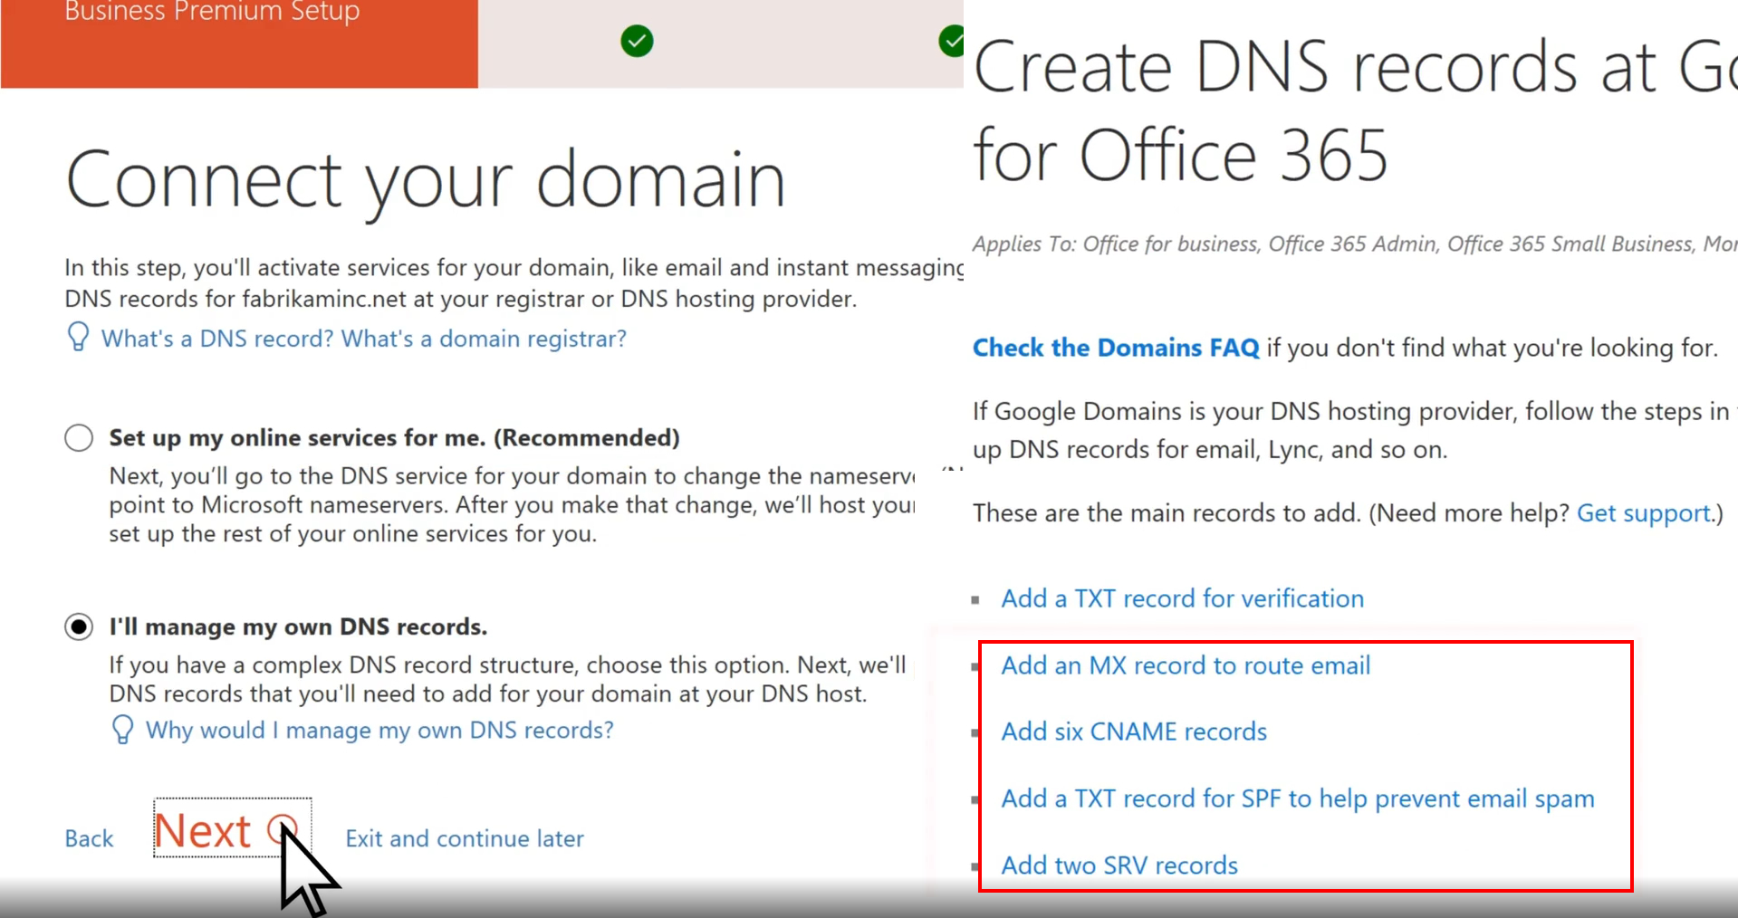
Task: Click the Back link
Action: coord(89,838)
